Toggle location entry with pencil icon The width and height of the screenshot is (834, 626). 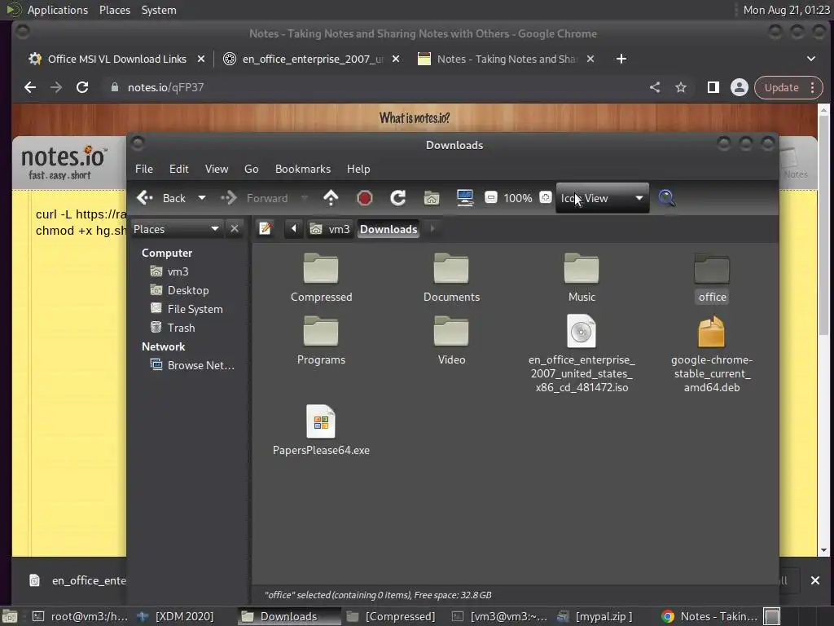[x=266, y=229]
